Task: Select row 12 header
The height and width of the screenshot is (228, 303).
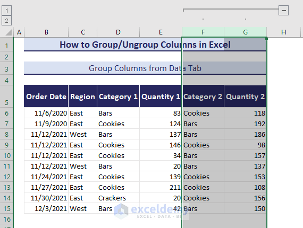Action: [x=6, y=177]
